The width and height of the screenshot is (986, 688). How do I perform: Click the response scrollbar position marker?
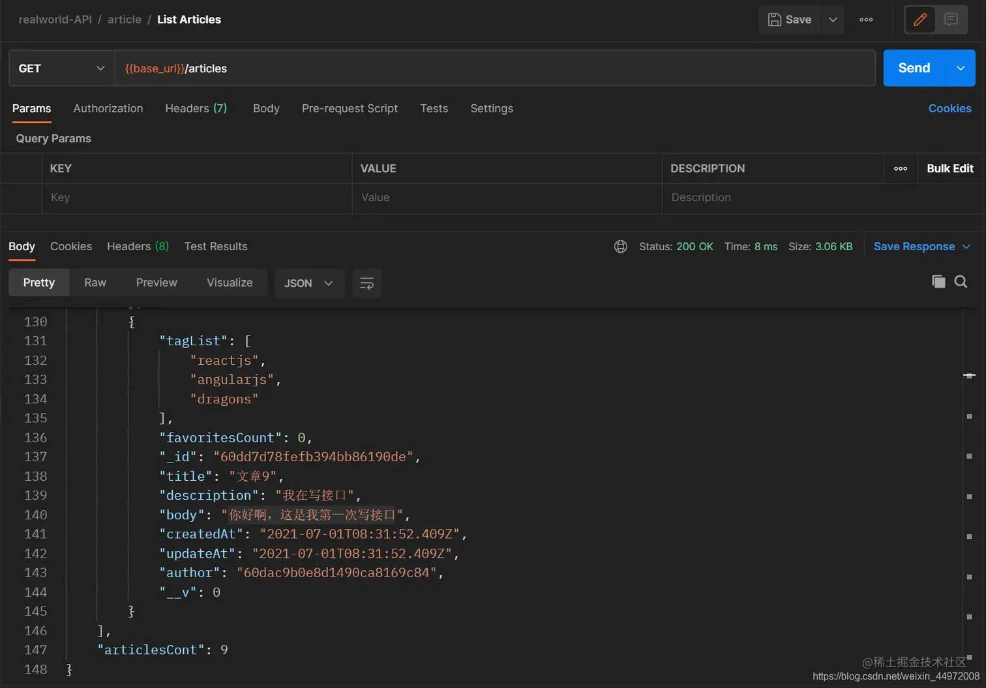click(969, 375)
